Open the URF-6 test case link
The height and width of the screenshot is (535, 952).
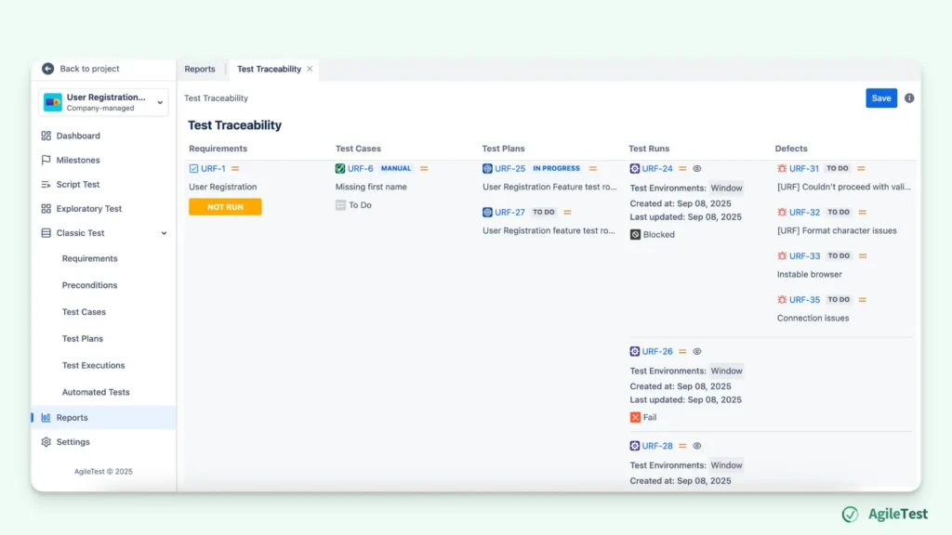[360, 169]
